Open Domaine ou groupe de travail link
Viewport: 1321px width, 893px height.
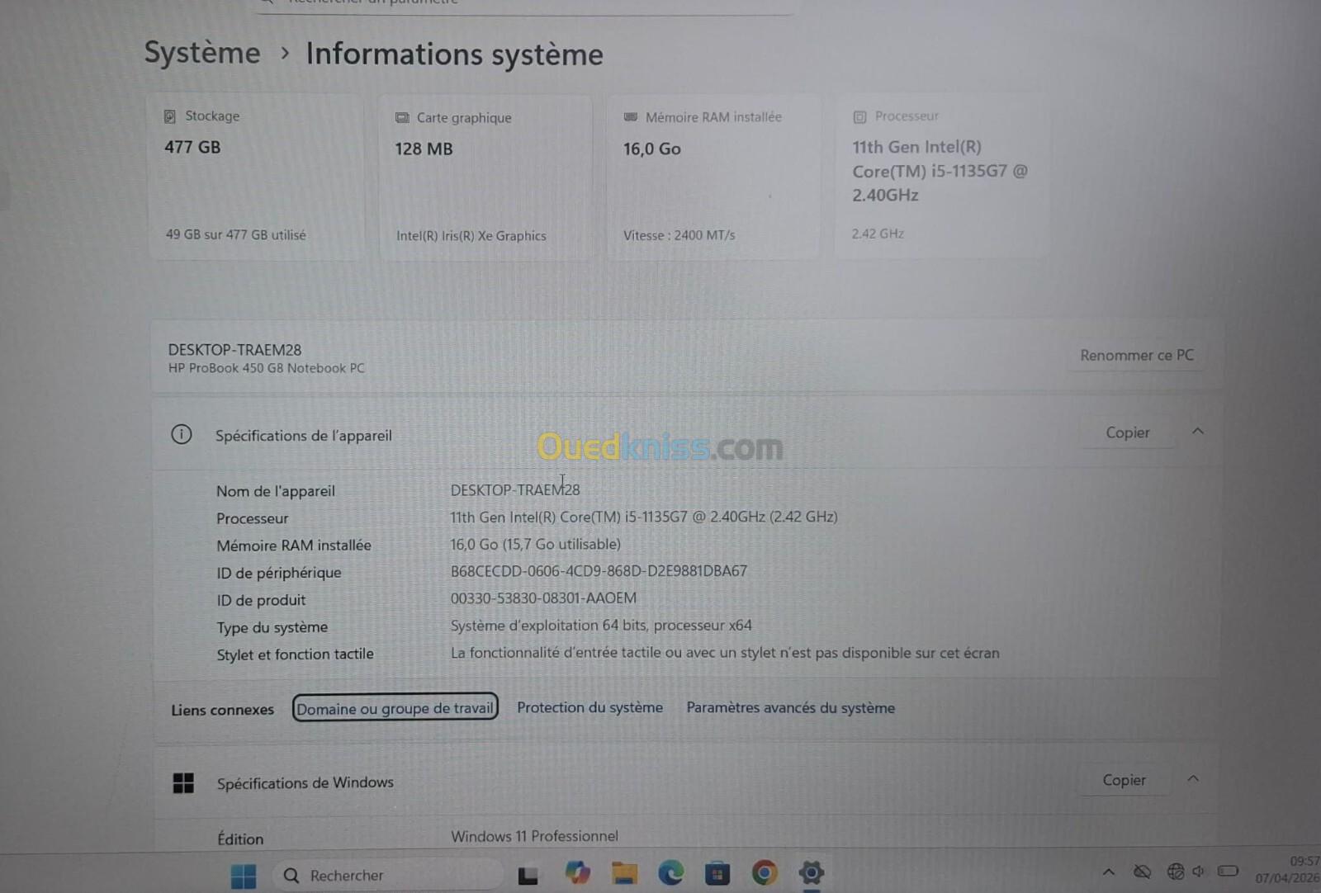click(395, 708)
